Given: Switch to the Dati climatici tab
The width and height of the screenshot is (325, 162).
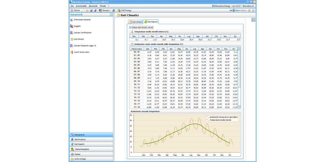Looking at the screenshot, I should [x=135, y=22].
